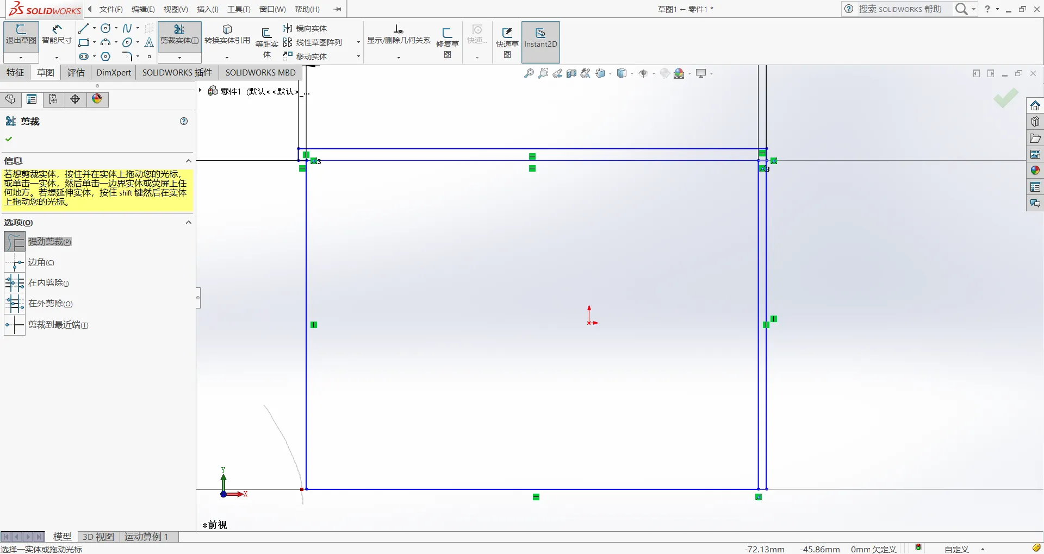Collapse the Options (选项) section
The image size is (1044, 554).
coord(189,222)
